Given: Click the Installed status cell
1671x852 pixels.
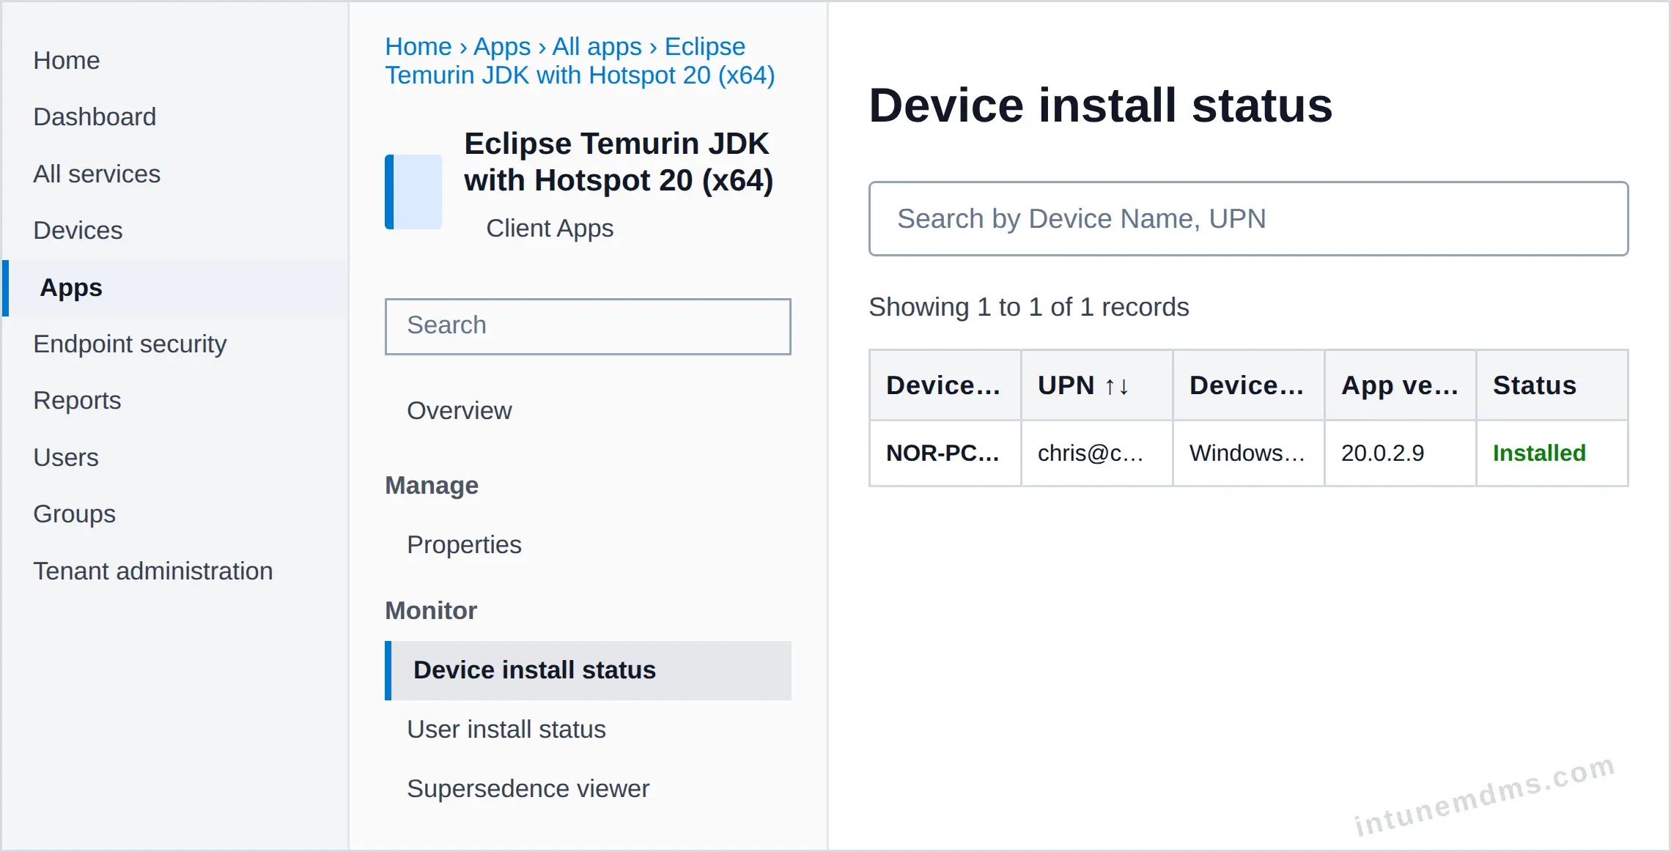Looking at the screenshot, I should [x=1552, y=453].
